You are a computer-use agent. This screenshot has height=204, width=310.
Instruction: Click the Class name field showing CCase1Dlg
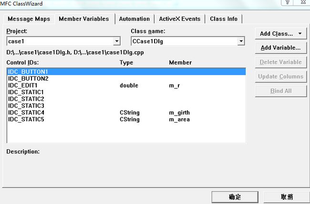click(188, 41)
